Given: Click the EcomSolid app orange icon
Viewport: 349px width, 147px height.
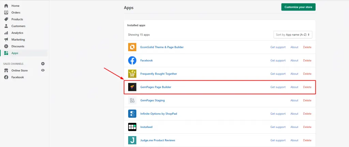Looking at the screenshot, I should coord(132,47).
